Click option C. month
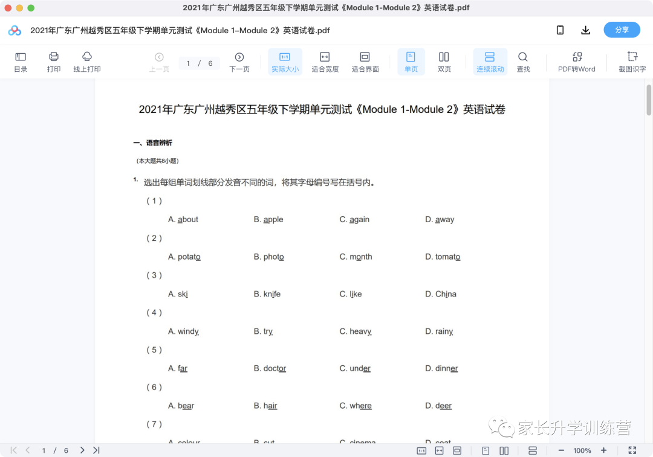 356,257
